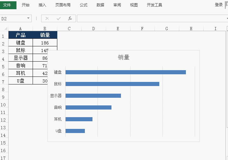
Task: Click the cell containing 耳机 in column A
Action: coord(21,73)
